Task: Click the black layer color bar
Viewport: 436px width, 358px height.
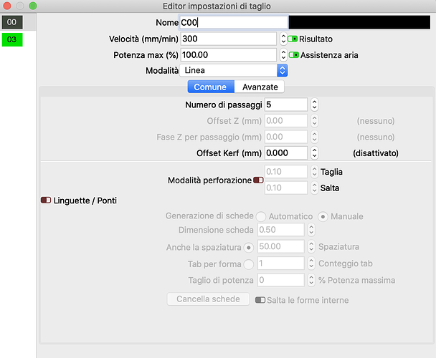Action: pos(359,22)
